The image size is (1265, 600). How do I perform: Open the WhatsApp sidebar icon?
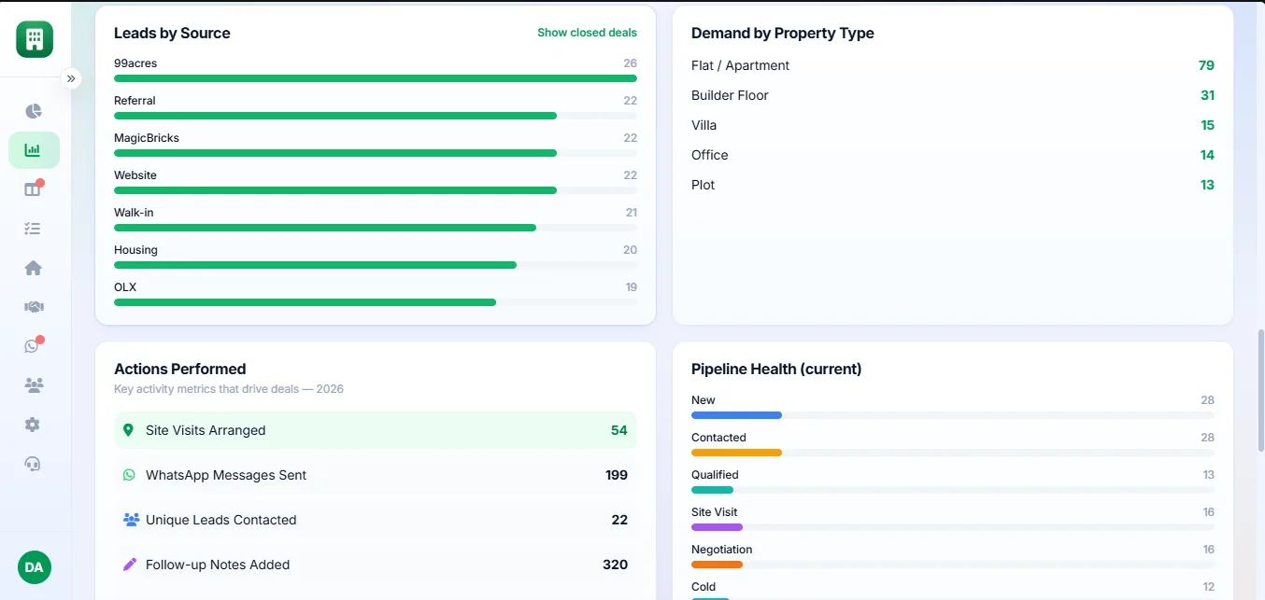34,346
